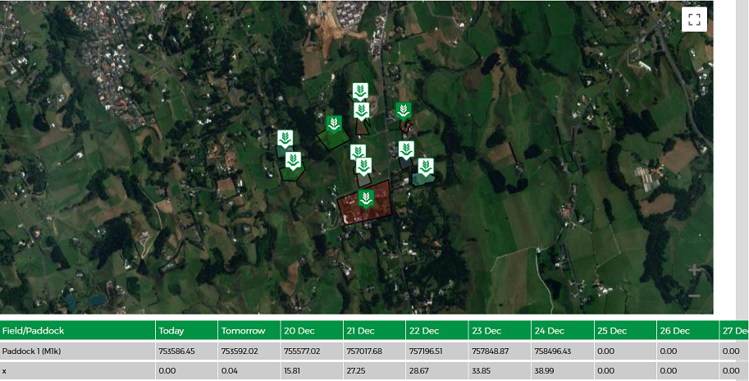Image resolution: width=749 pixels, height=381 pixels.
Task: Click the value 755577.02
Action: coord(302,351)
